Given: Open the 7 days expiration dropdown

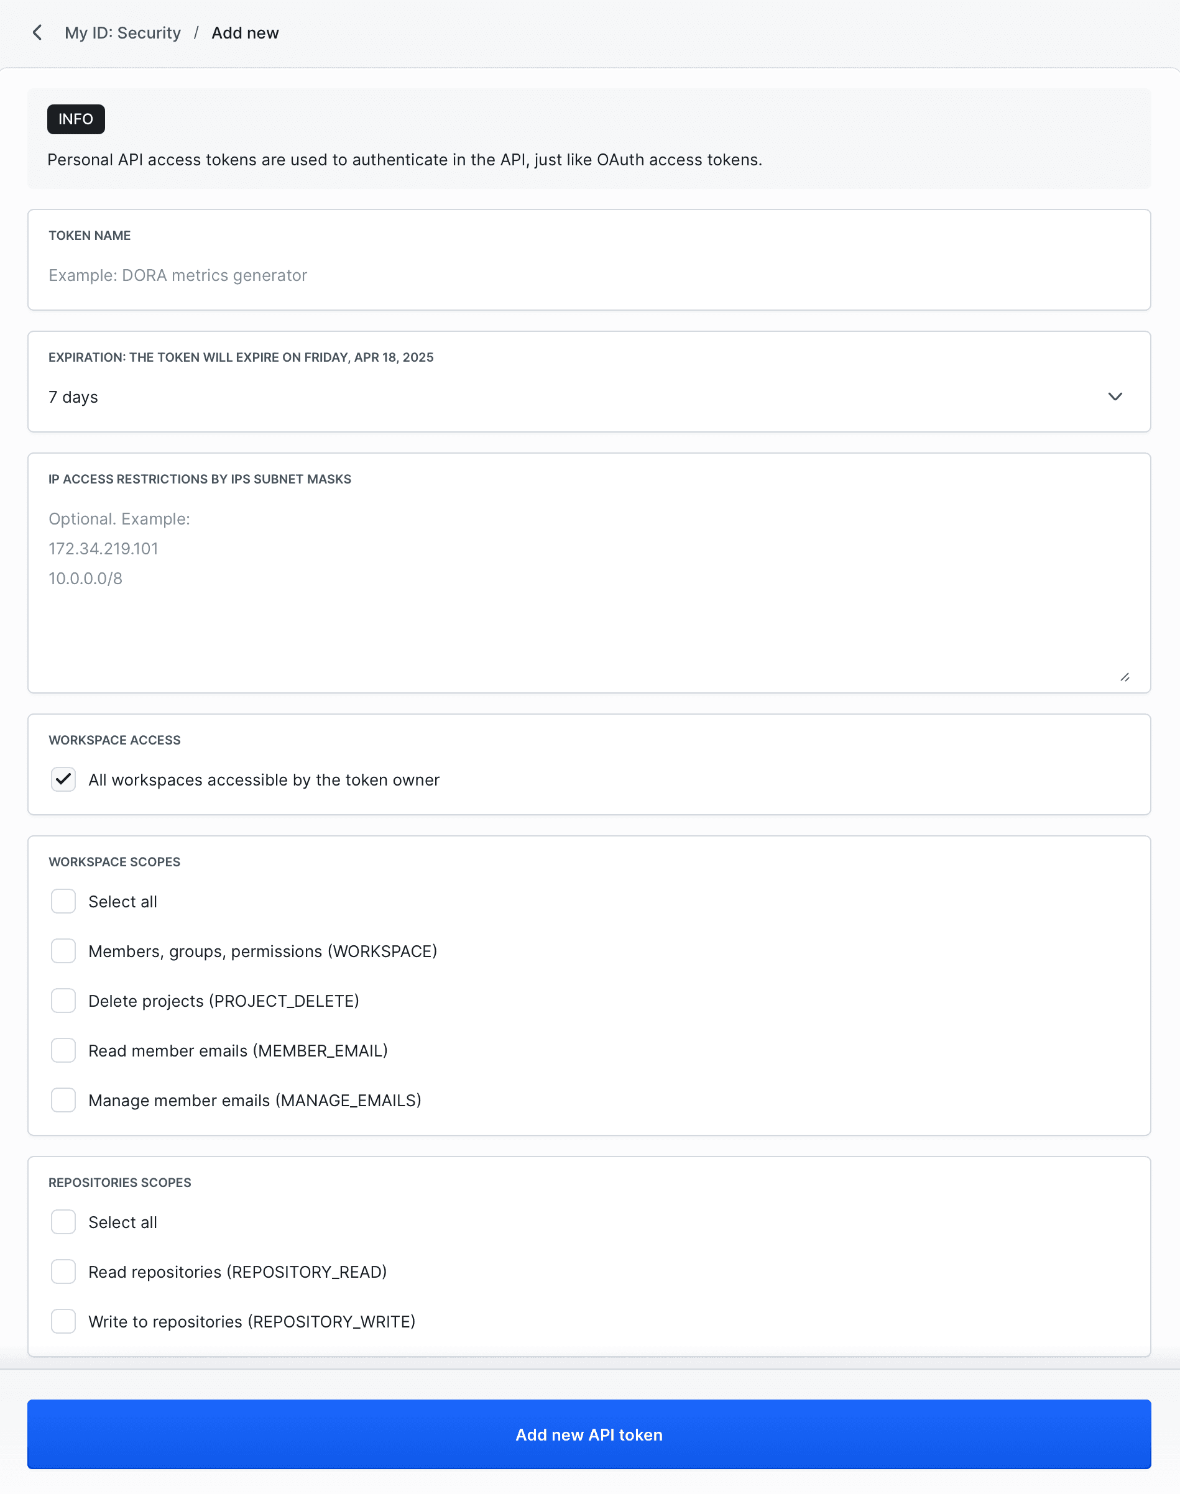Looking at the screenshot, I should 588,397.
